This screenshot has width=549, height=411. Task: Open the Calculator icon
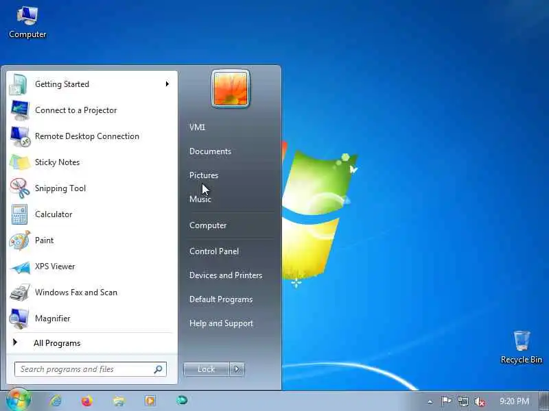click(19, 214)
